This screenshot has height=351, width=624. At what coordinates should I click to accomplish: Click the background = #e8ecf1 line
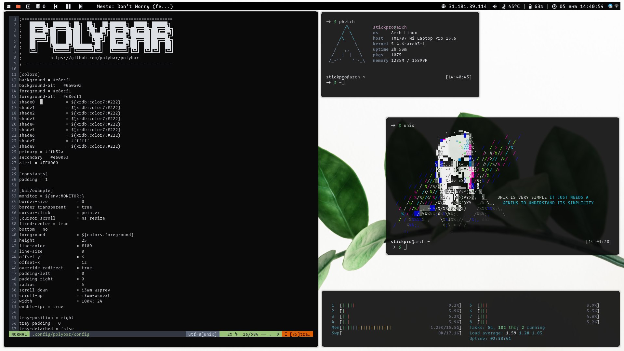45,80
